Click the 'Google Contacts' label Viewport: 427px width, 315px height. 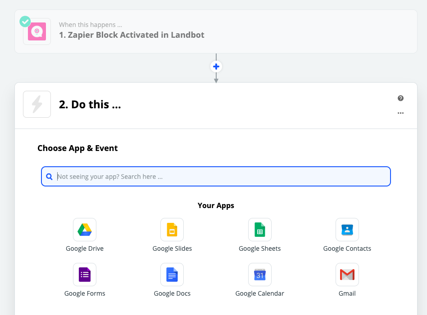347,248
